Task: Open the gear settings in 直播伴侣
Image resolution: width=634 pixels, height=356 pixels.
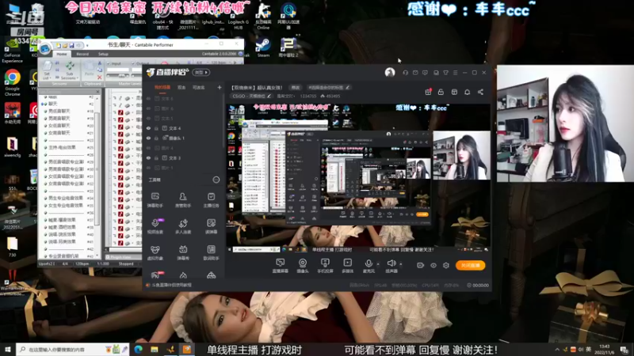Action: (446, 266)
